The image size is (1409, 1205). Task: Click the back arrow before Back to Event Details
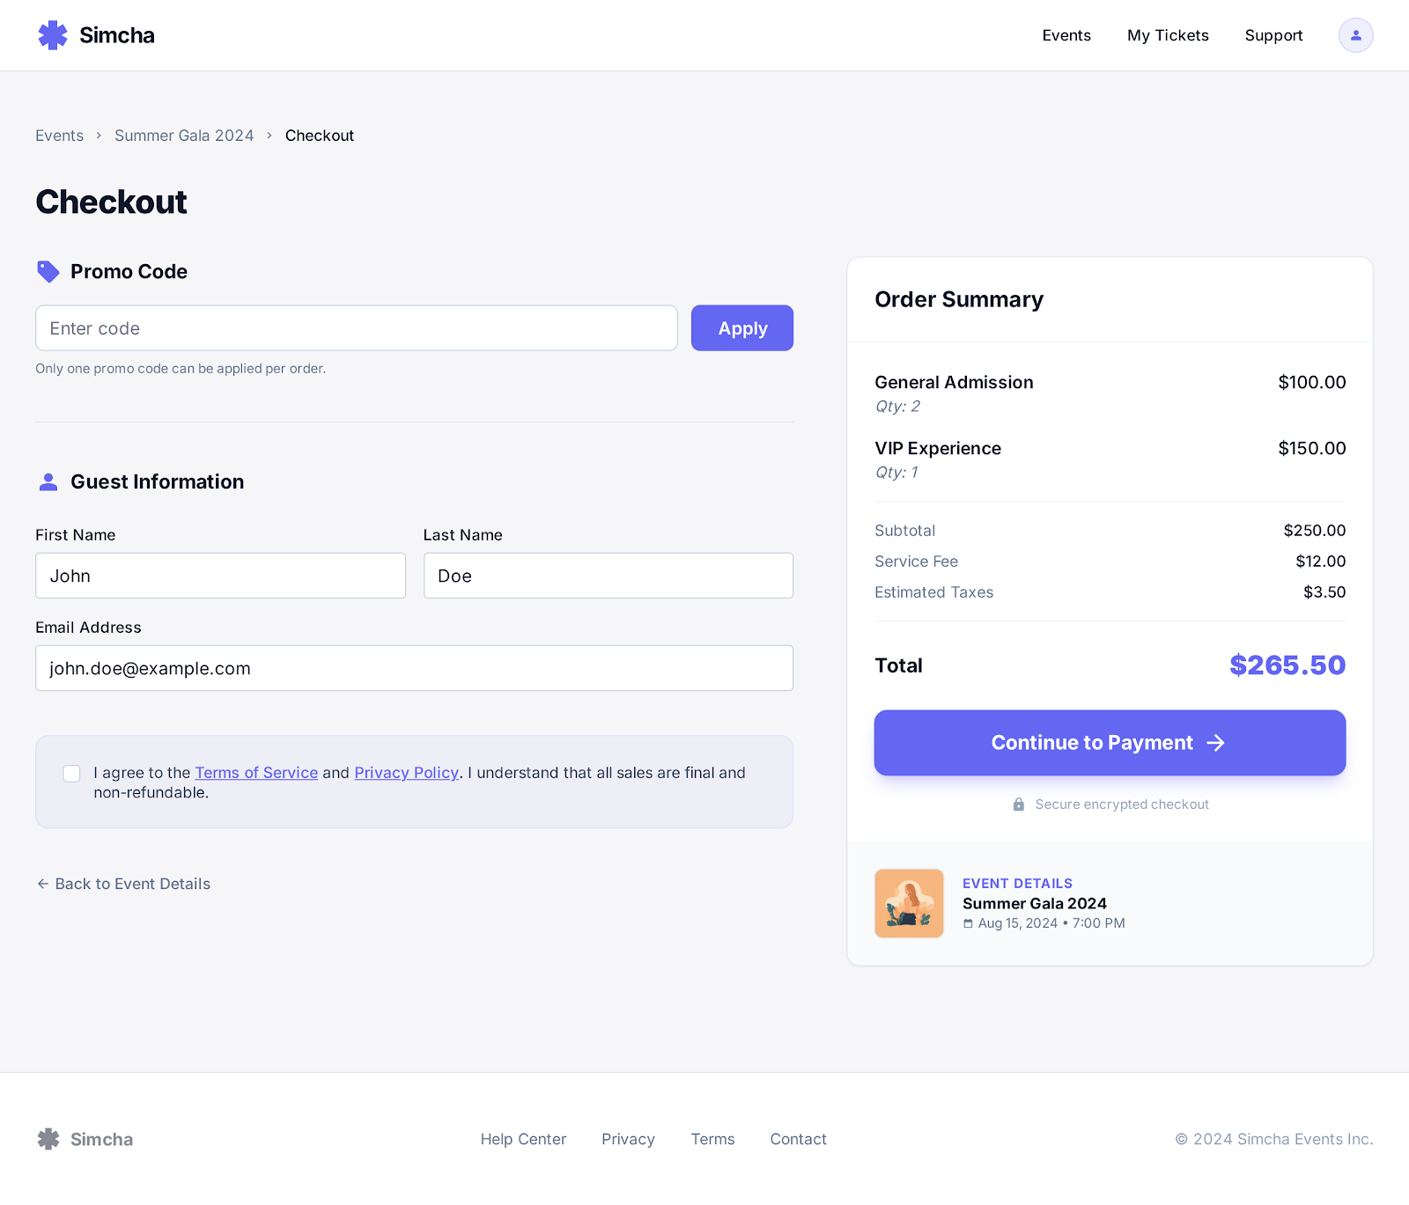click(43, 884)
